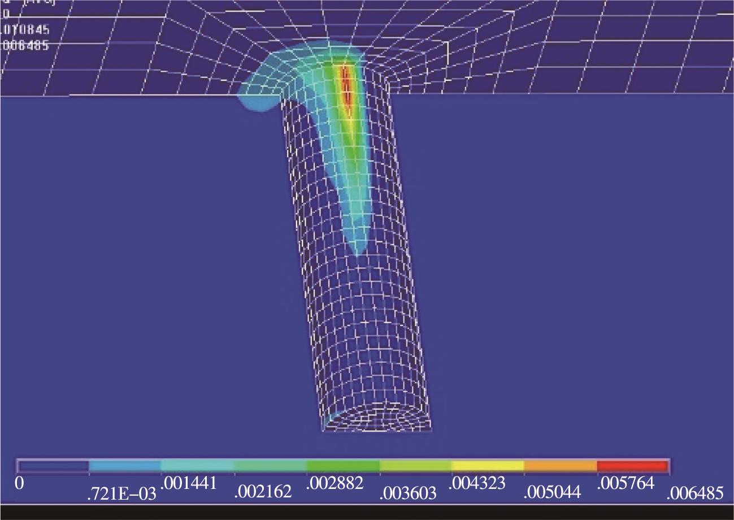734x520 pixels.
Task: Select the .006485 text in top-left corner
Action: (25, 45)
